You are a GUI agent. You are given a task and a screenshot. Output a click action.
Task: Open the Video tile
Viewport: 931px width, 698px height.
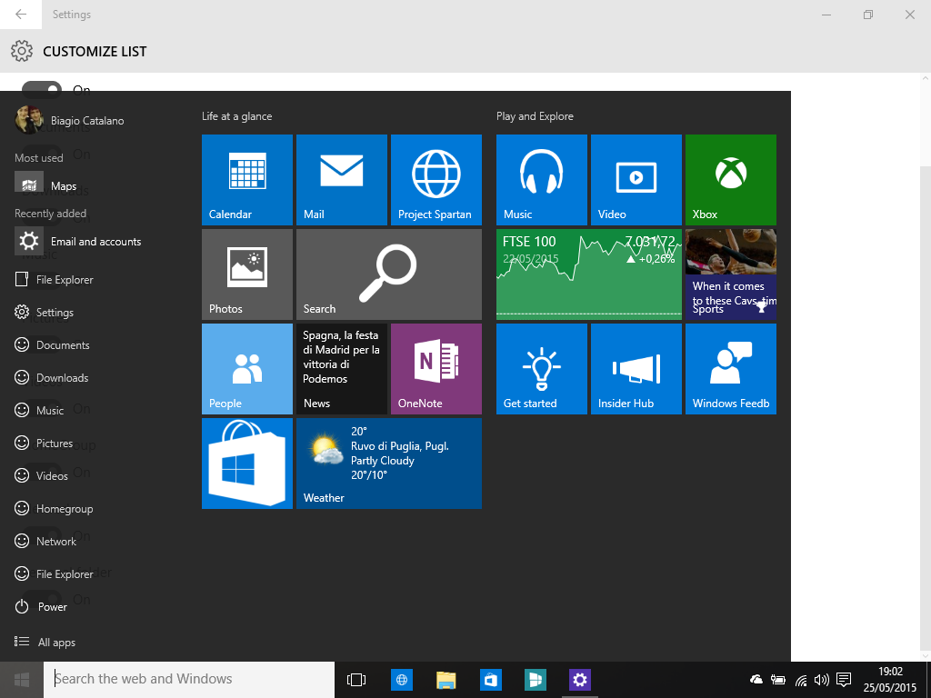636,180
